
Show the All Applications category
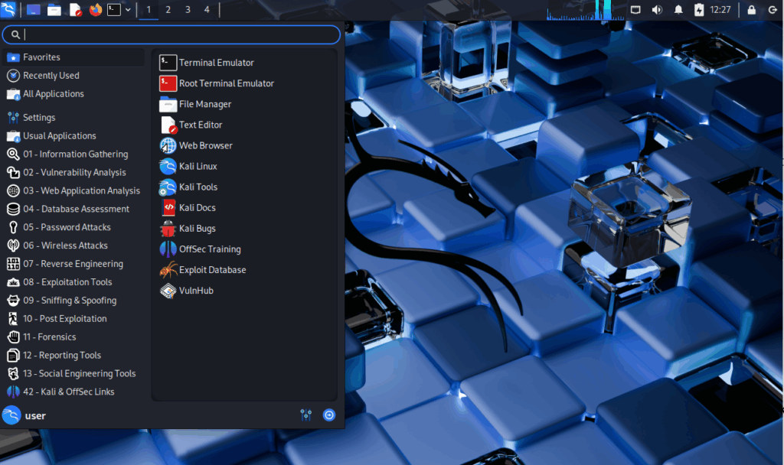(x=73, y=94)
